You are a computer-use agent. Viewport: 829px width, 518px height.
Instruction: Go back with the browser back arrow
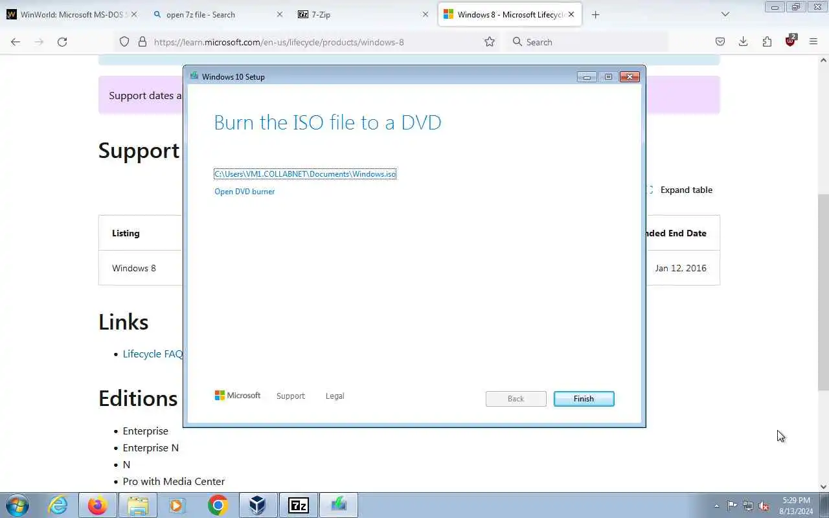[x=16, y=41]
